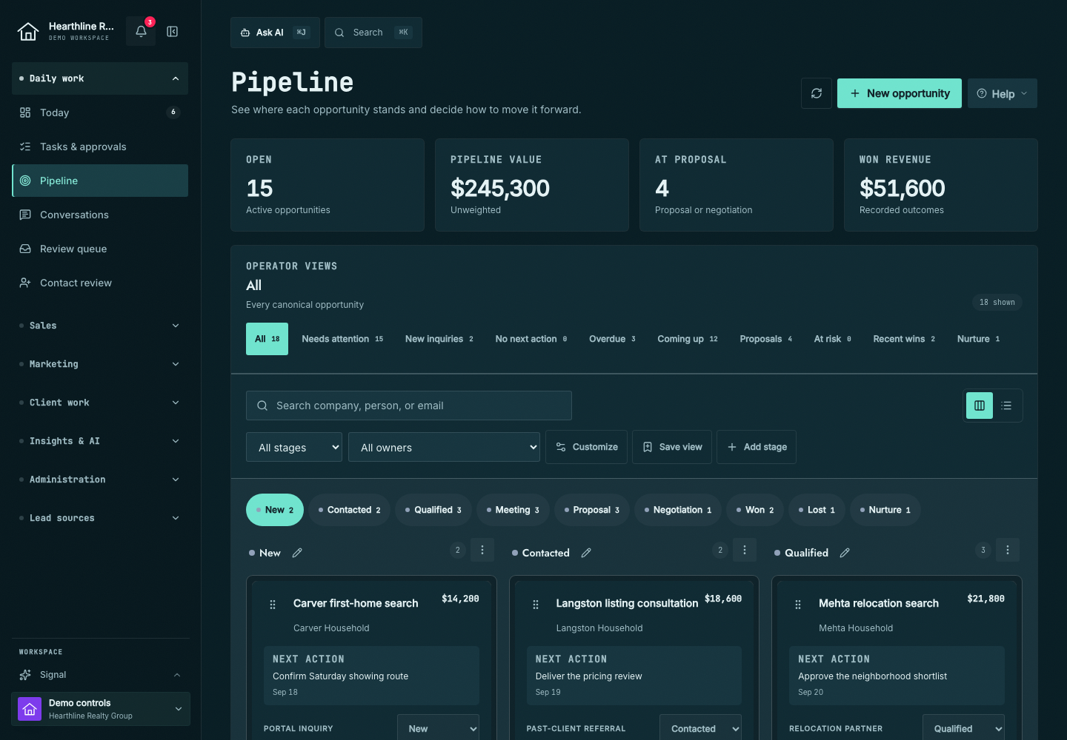Screen dimensions: 1067x740
Task: Switch to list view
Action: (1006, 406)
